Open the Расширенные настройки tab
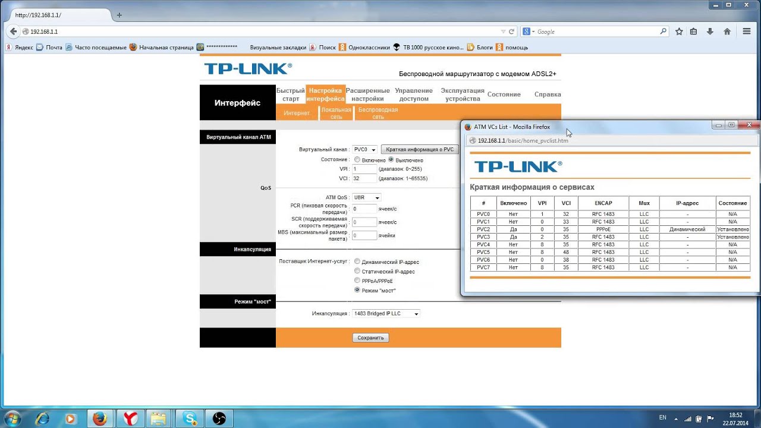761x428 pixels. (x=367, y=95)
